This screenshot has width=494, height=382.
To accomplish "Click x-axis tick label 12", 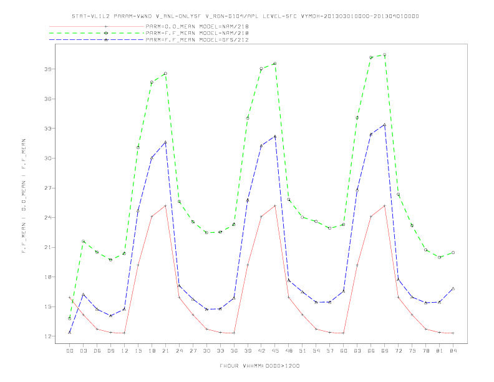I will click(x=125, y=351).
